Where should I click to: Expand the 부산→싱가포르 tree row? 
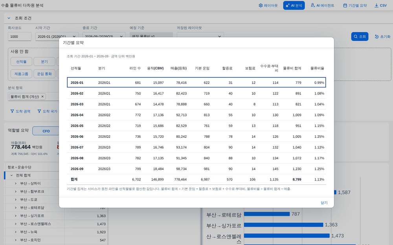point(16,216)
